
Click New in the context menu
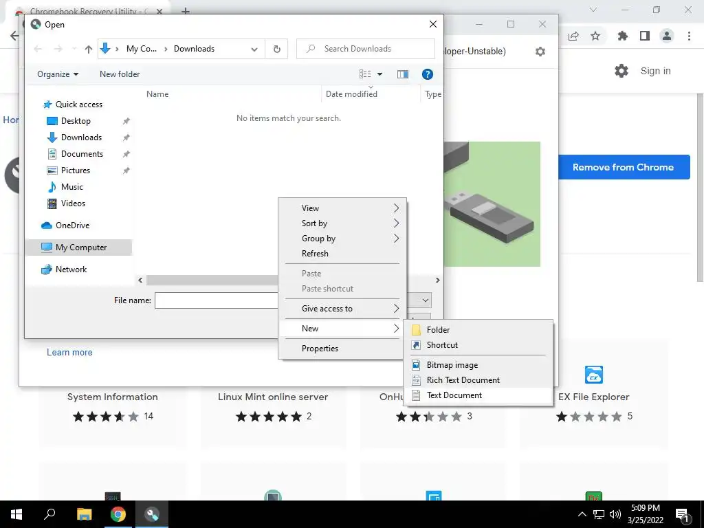tap(342, 328)
